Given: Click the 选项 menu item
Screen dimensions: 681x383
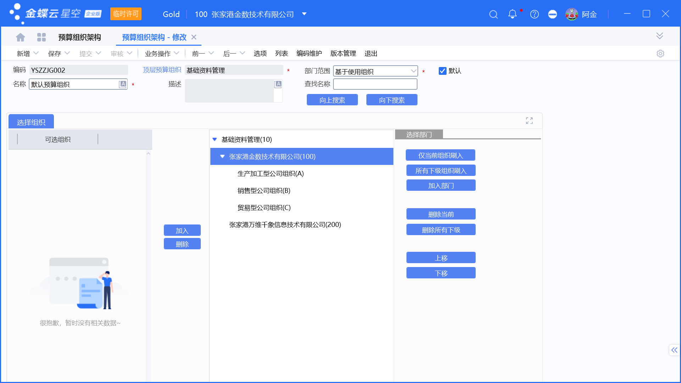Looking at the screenshot, I should [x=260, y=53].
